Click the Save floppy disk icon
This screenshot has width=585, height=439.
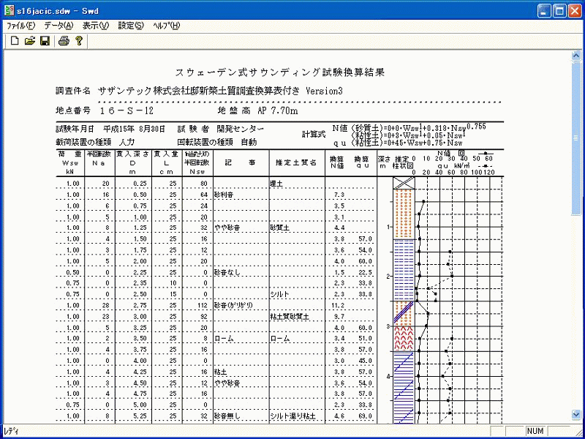coord(45,41)
